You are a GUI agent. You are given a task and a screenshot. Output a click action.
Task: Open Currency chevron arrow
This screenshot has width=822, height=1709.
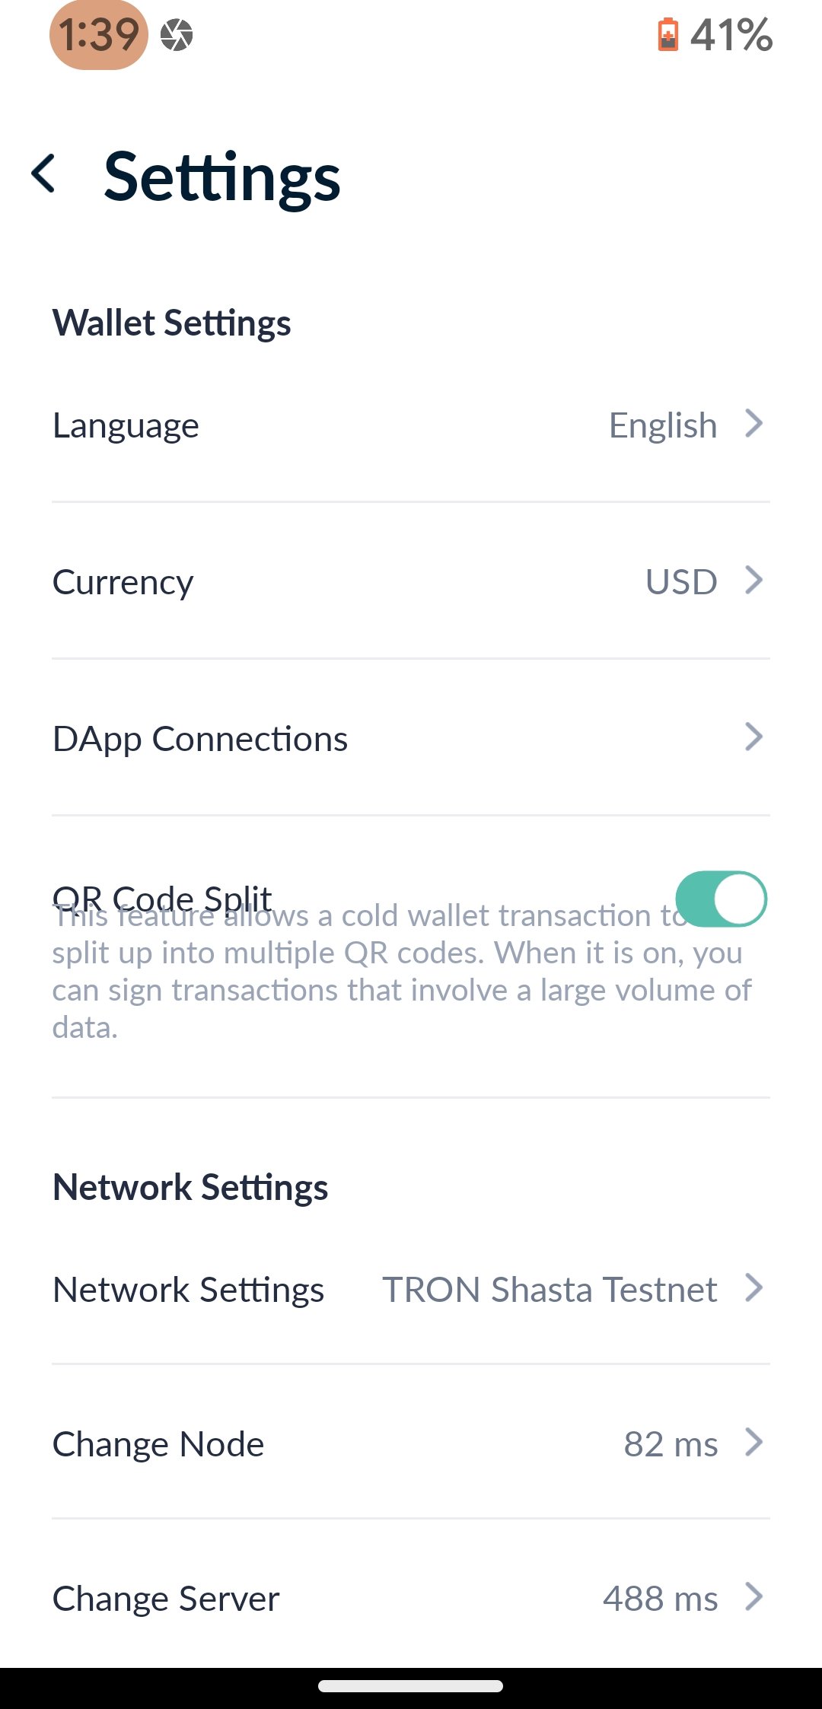click(753, 581)
